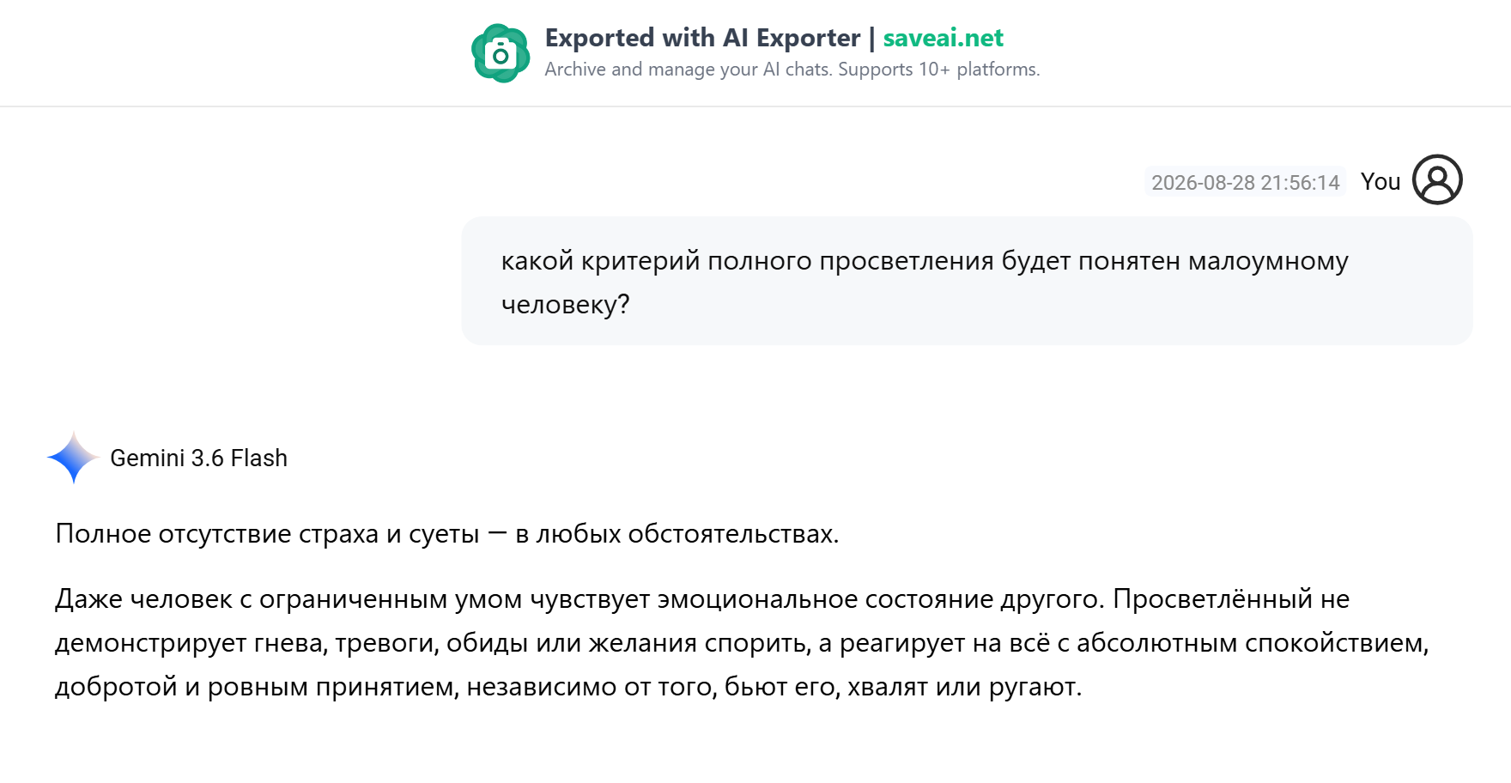Screen dimensions: 1511x783
Task: Click the word "малоумному" in the user message
Action: (1268, 260)
